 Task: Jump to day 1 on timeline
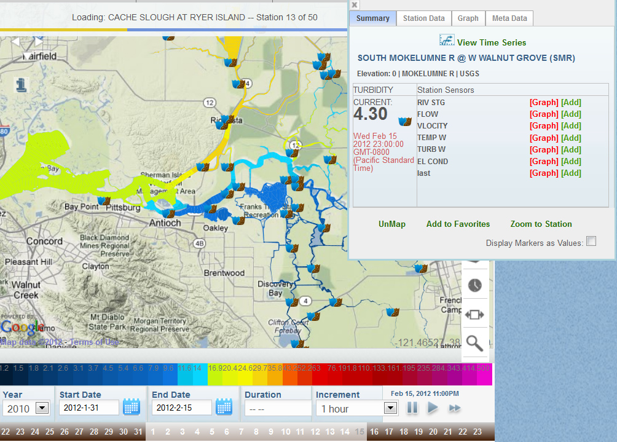coord(152,432)
